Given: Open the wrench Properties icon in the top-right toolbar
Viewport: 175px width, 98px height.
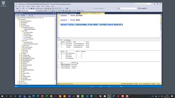Looking at the screenshot, I should (141, 8).
